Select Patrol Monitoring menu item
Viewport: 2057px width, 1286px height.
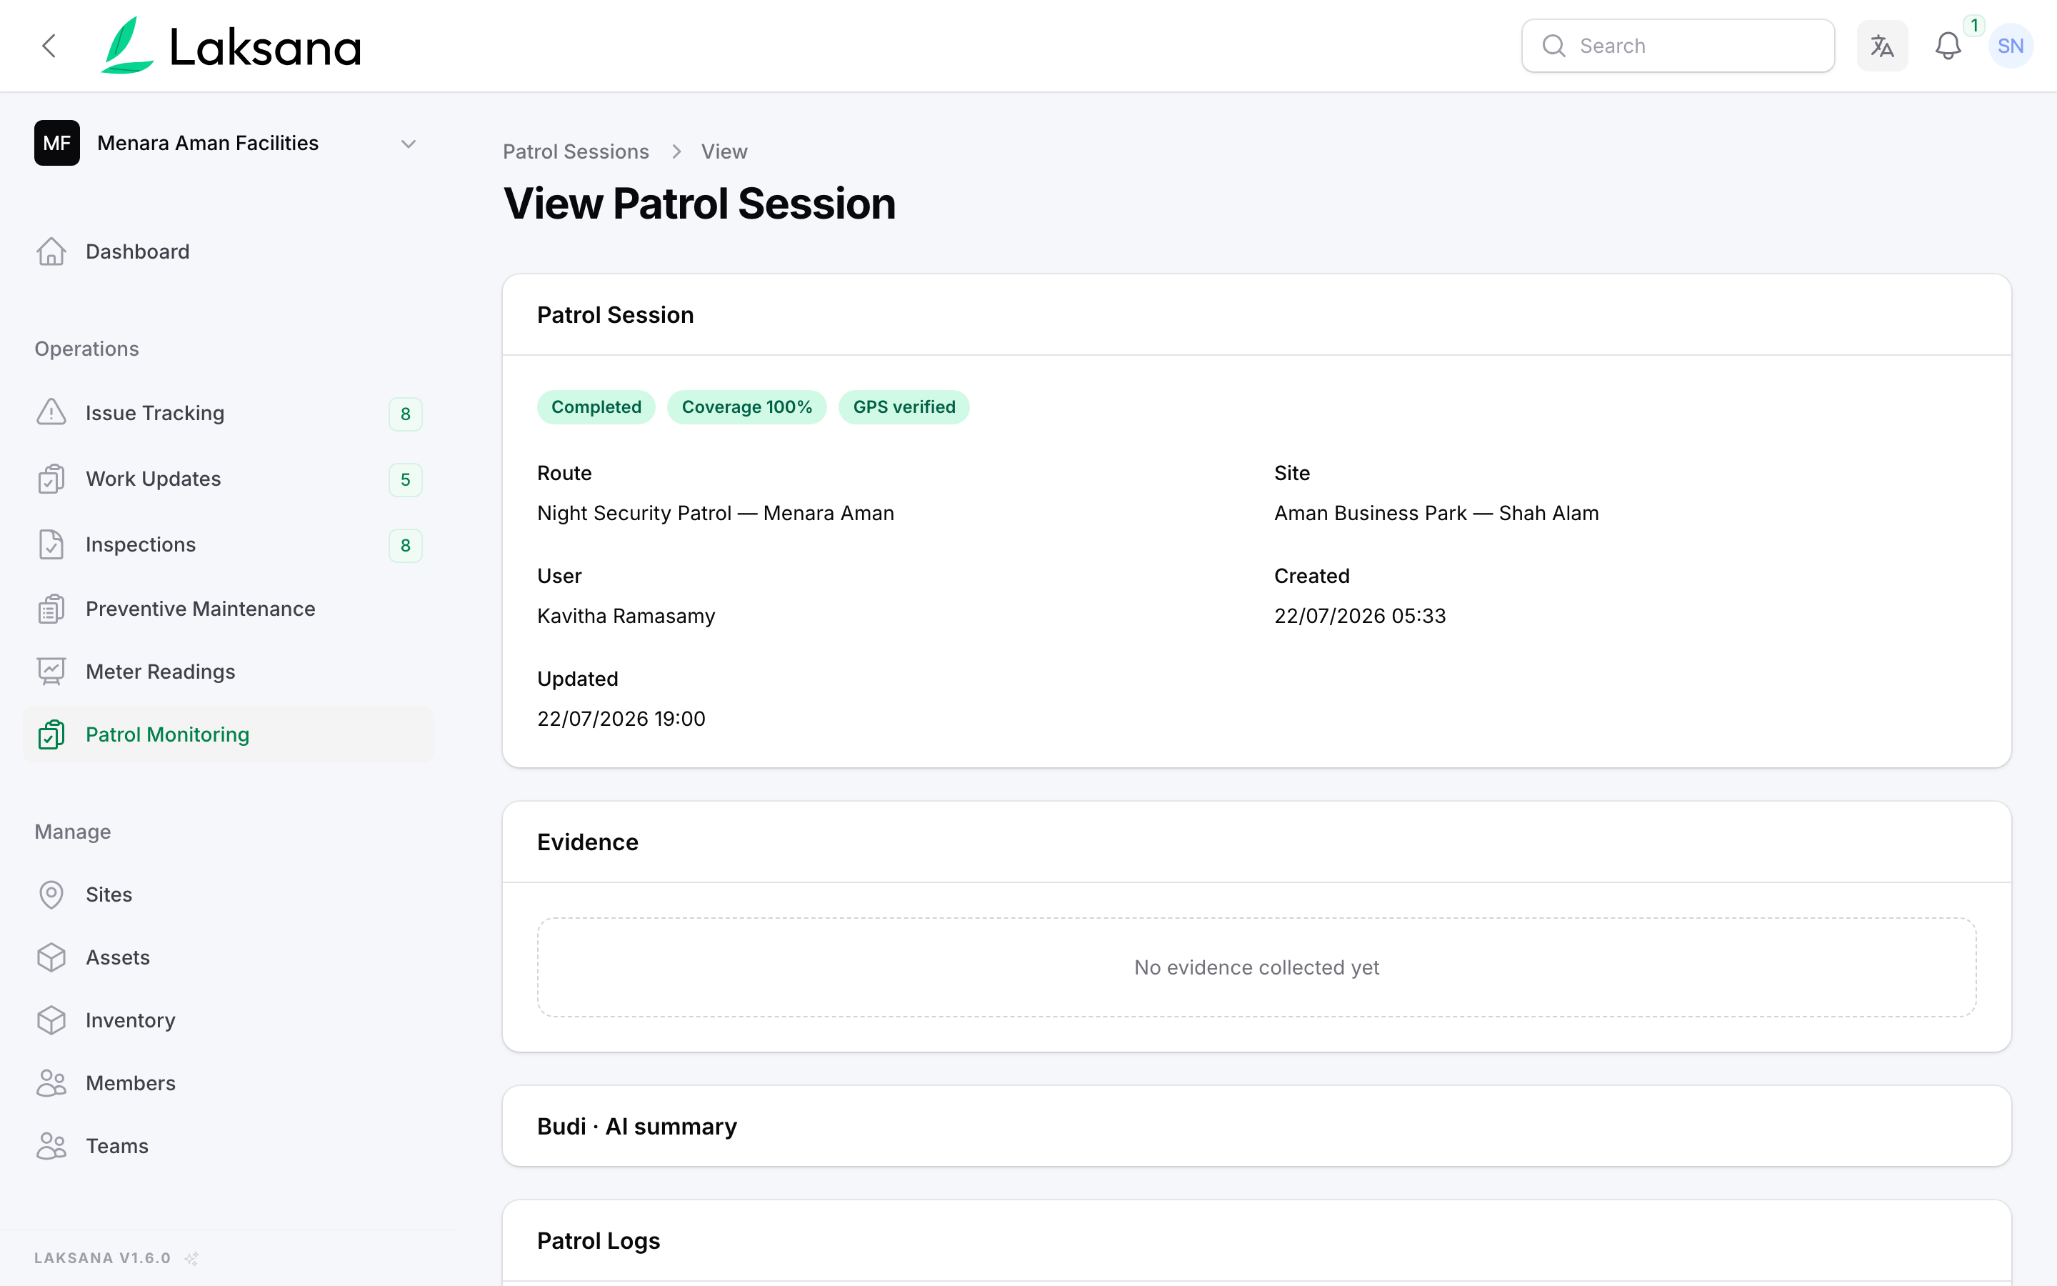coord(228,735)
